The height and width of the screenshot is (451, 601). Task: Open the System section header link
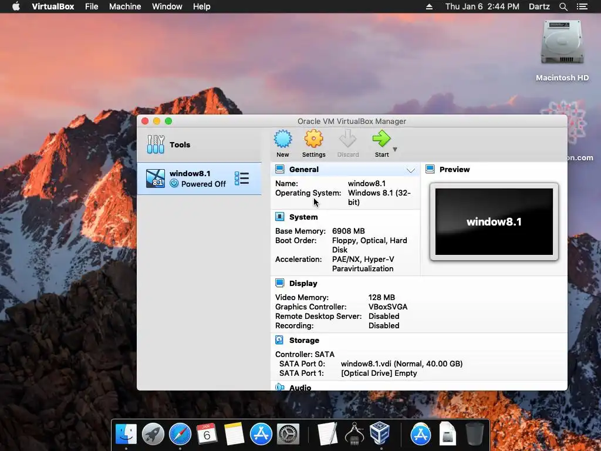(x=303, y=217)
